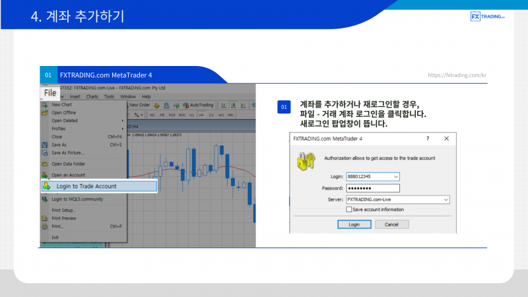Open the Server dropdown list
Viewport: 528px width, 297px height.
(398, 200)
